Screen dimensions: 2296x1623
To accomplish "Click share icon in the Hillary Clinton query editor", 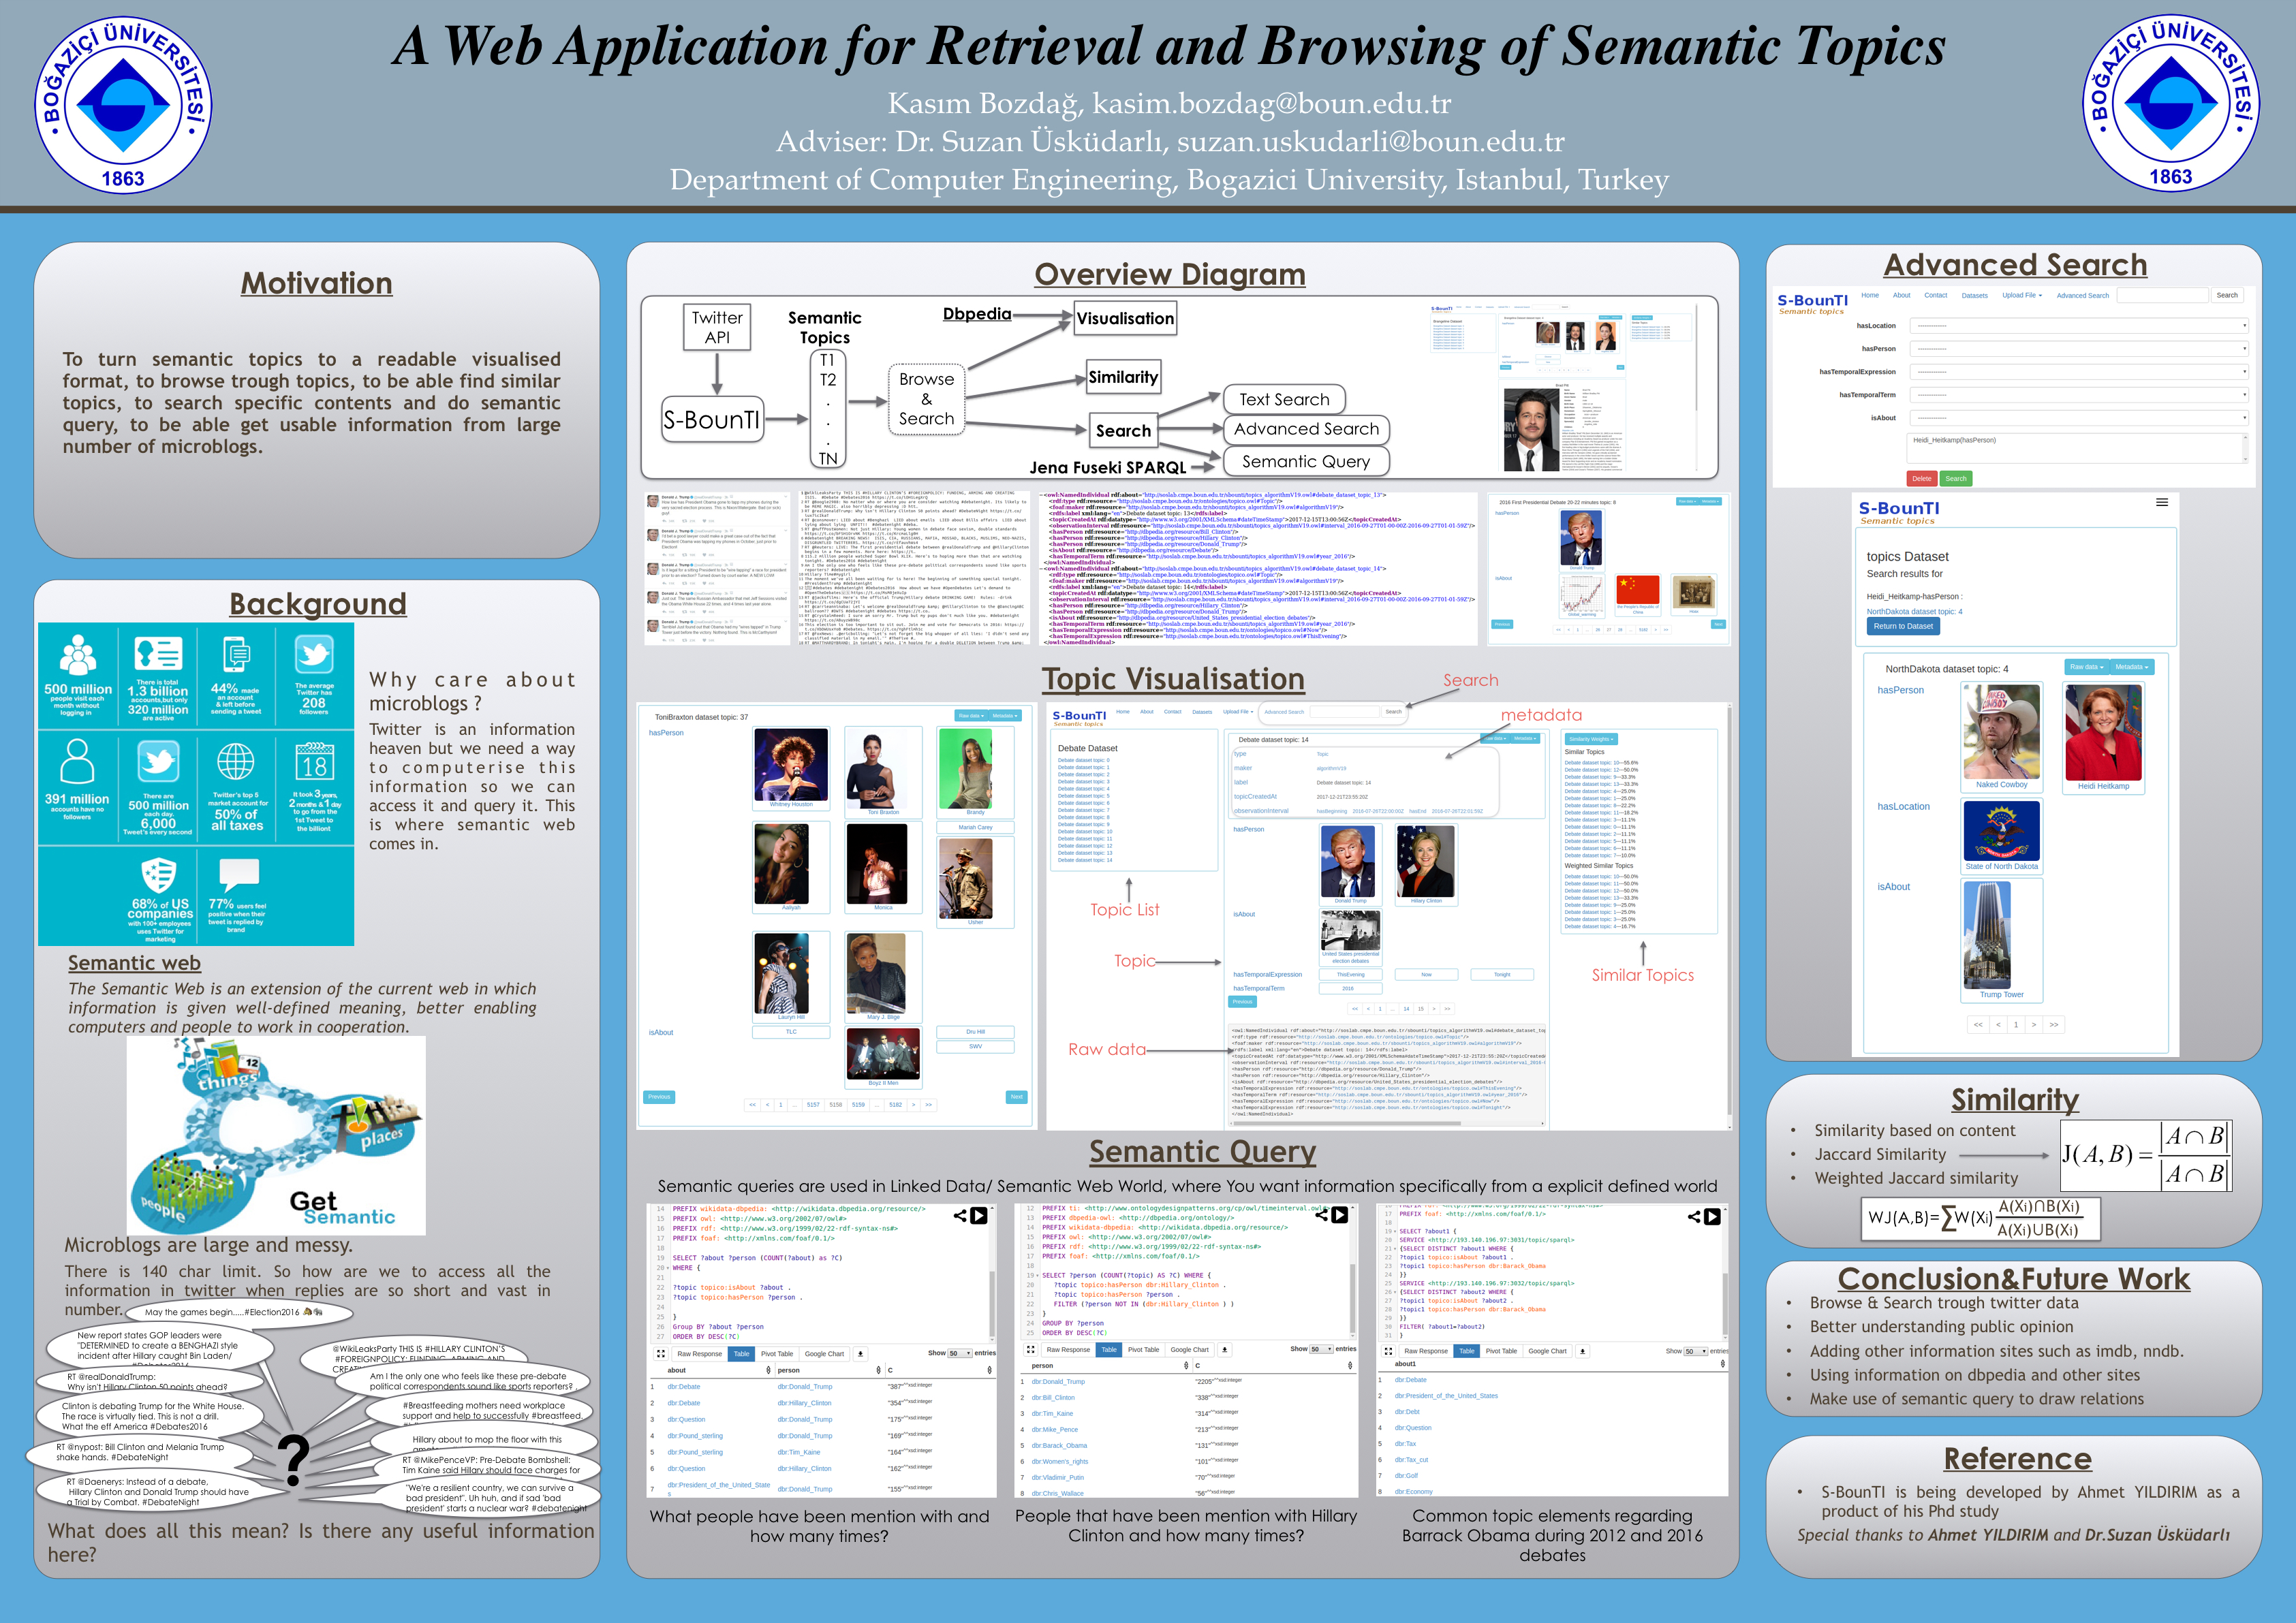I will pos(1321,1215).
